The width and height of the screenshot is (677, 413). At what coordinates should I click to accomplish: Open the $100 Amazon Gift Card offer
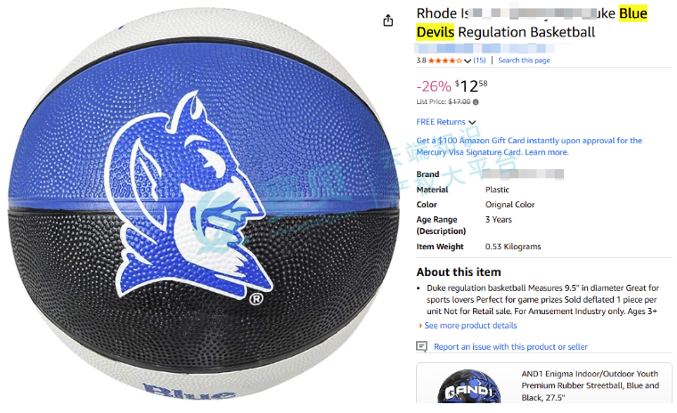(x=529, y=146)
